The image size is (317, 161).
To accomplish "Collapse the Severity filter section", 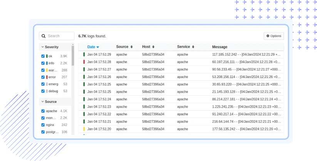I will pos(42,47).
